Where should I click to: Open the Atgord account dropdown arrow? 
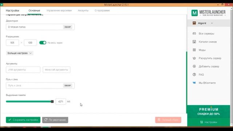click(212, 23)
